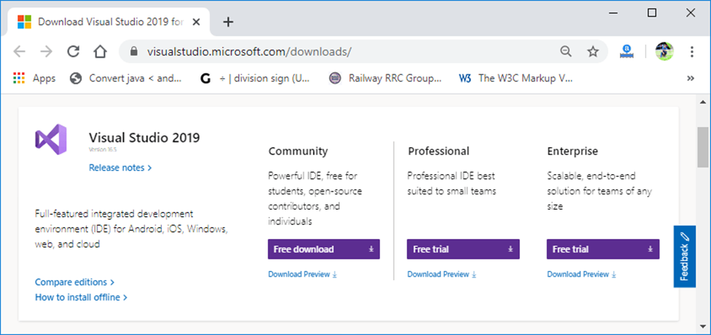Open the Convert java bookmark
Viewport: 711px width, 335px height.
coord(126,79)
